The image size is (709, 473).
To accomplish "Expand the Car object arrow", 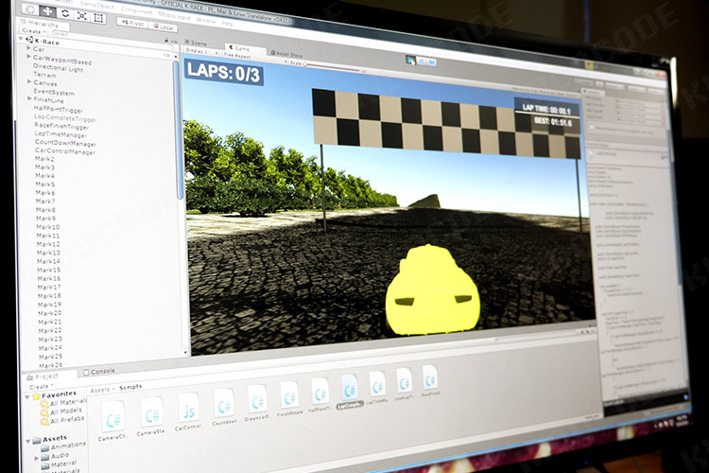I will pos(28,47).
